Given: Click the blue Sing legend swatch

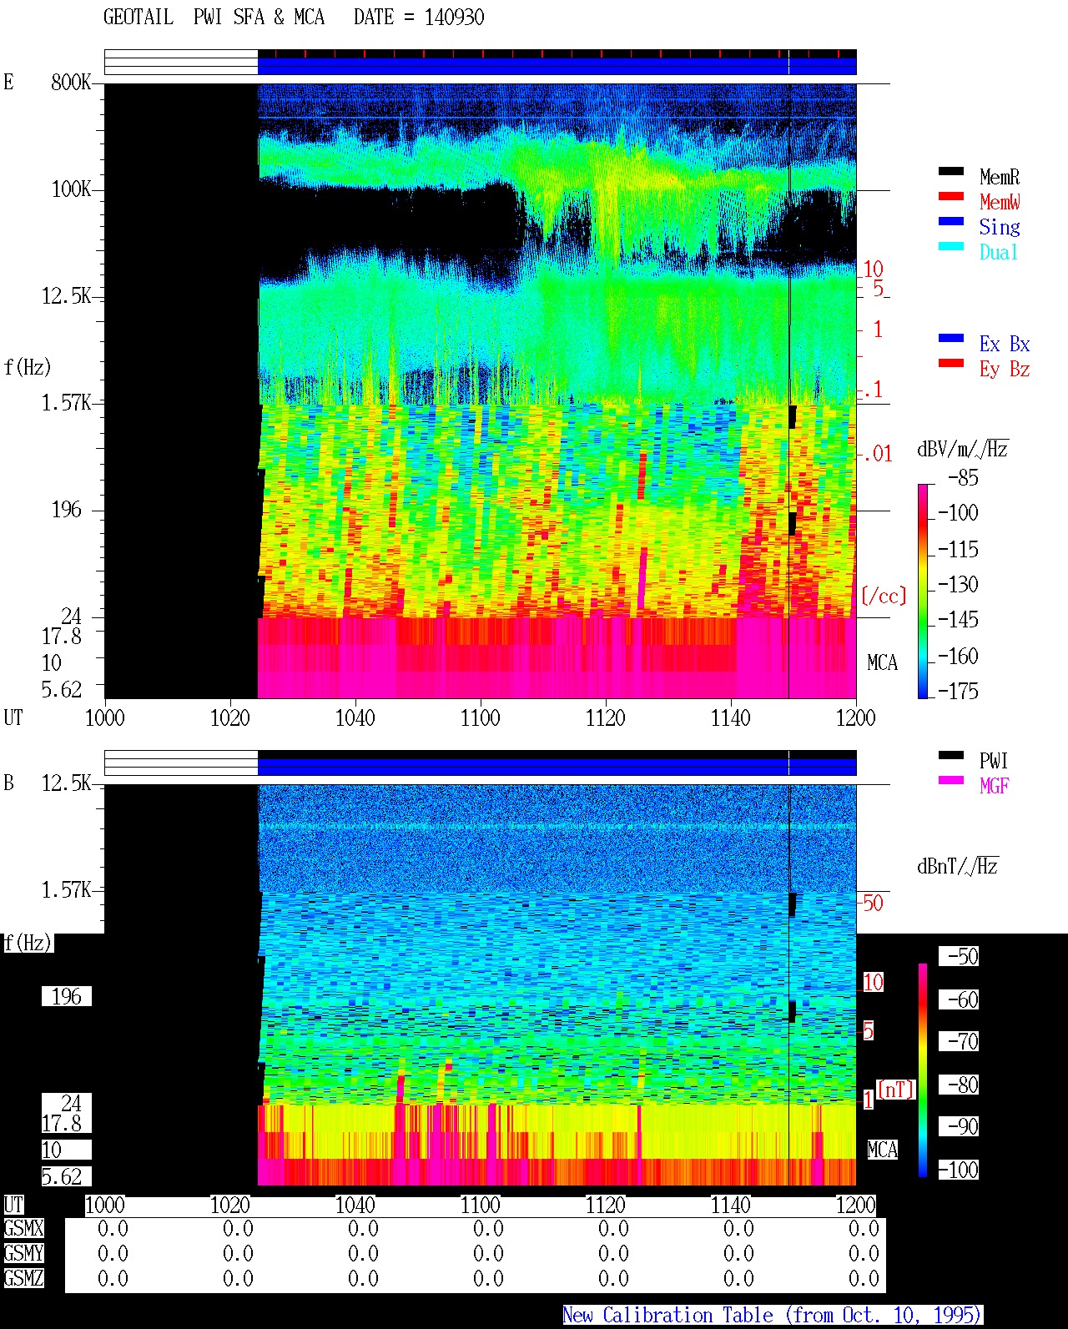Looking at the screenshot, I should point(951,222).
